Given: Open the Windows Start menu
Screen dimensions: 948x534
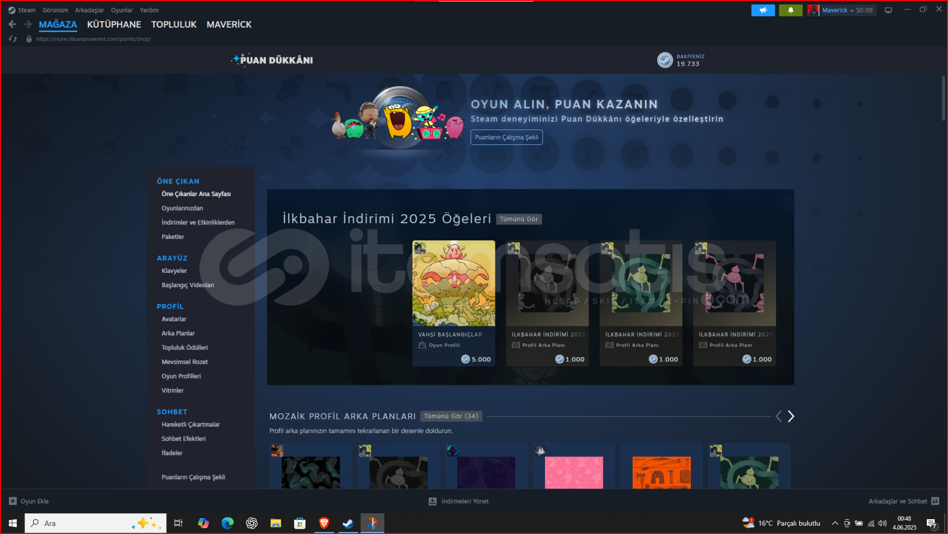Looking at the screenshot, I should 13,523.
